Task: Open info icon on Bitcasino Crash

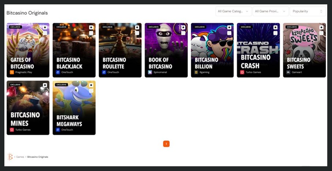Action: point(275,33)
